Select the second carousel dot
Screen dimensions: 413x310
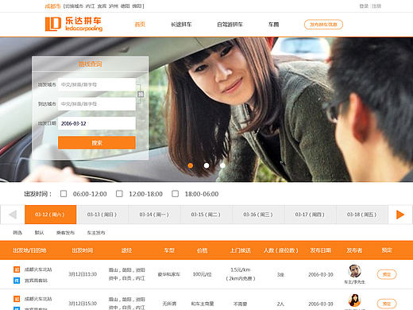point(206,165)
